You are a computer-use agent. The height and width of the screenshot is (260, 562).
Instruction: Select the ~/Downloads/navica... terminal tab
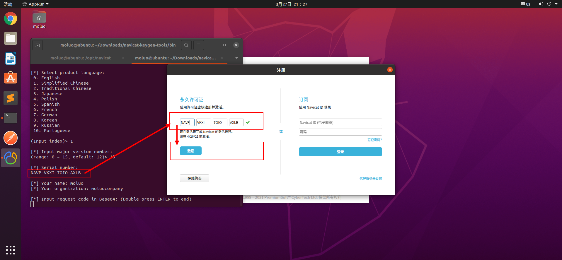tap(175, 58)
